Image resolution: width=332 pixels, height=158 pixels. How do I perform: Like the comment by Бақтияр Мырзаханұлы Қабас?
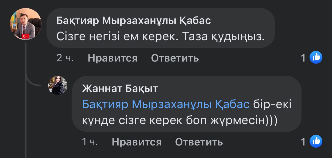(112, 58)
